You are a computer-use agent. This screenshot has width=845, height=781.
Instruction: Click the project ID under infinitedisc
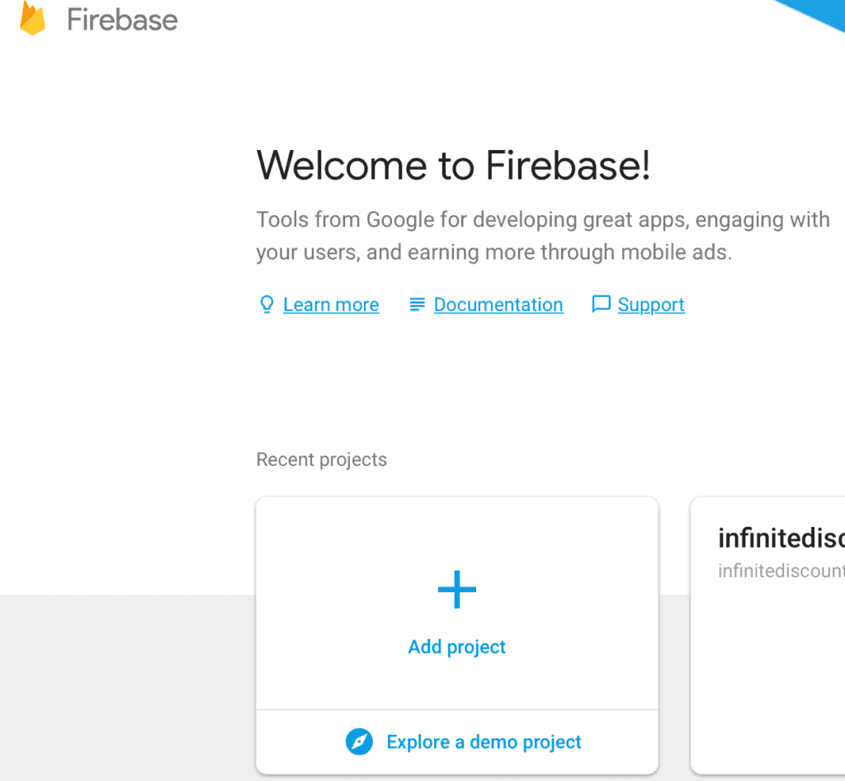(780, 570)
